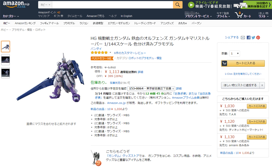Image resolution: width=272 pixels, height=168 pixels.
Task: Open the プラモデル tab
Action: (x=69, y=23)
